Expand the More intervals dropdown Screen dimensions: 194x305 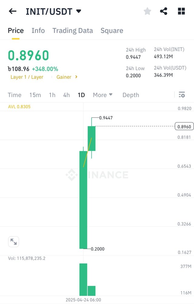pyautogui.click(x=103, y=95)
